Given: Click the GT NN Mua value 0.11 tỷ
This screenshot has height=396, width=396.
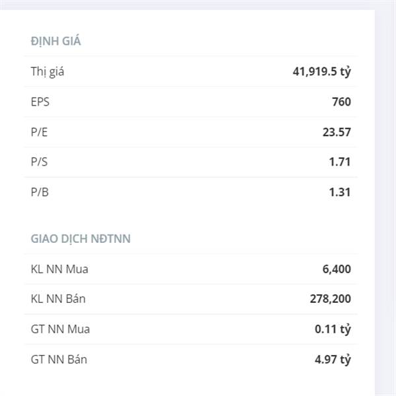Looking at the screenshot, I should [x=333, y=329].
